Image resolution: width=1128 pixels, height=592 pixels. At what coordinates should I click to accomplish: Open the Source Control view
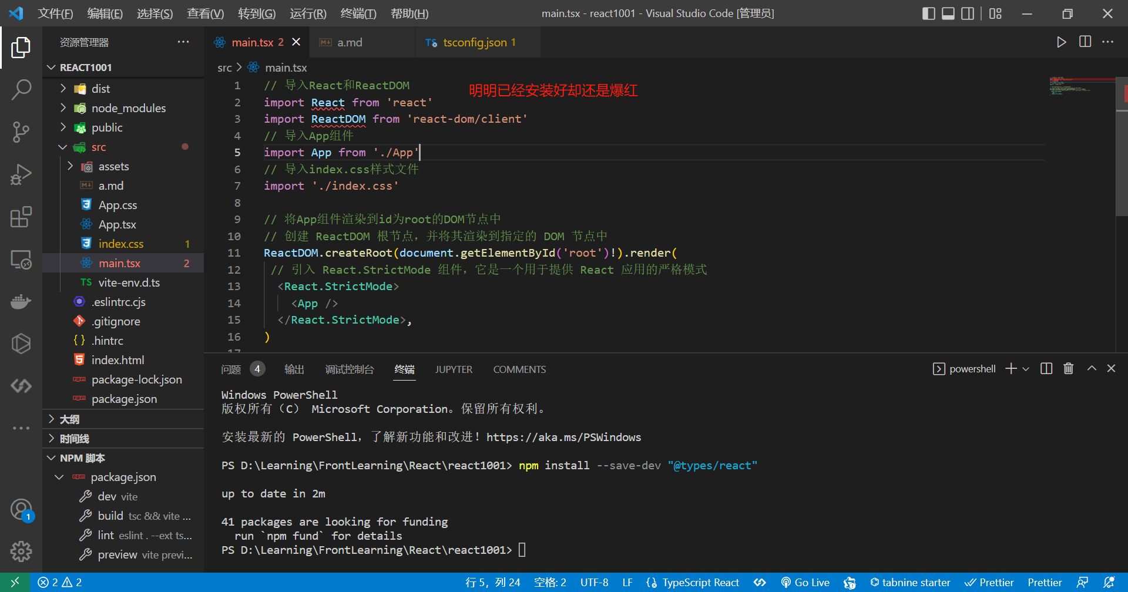point(21,132)
